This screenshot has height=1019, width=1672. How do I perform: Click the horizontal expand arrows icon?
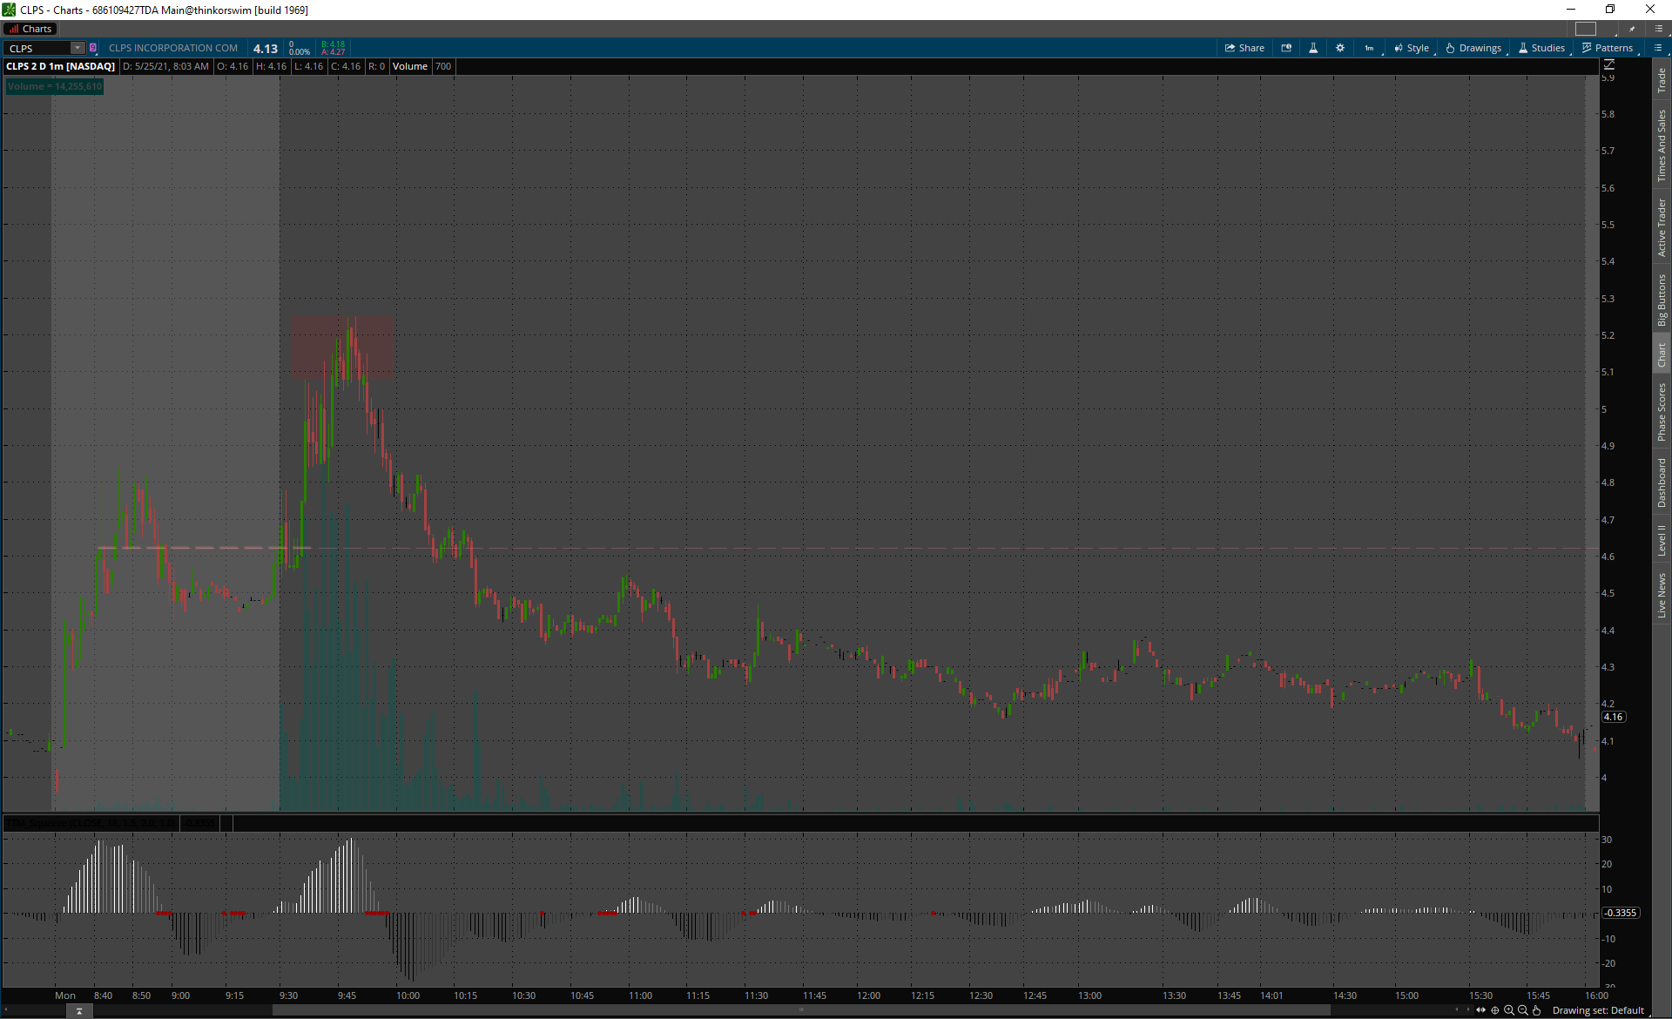pos(1481,1010)
